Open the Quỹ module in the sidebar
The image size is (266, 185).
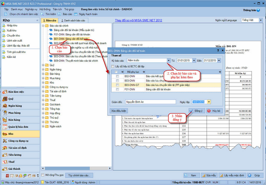(x=21, y=99)
